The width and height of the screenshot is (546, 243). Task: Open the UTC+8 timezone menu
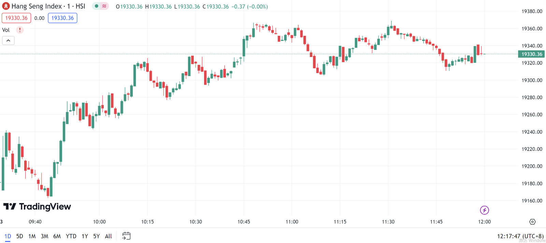(x=520, y=236)
